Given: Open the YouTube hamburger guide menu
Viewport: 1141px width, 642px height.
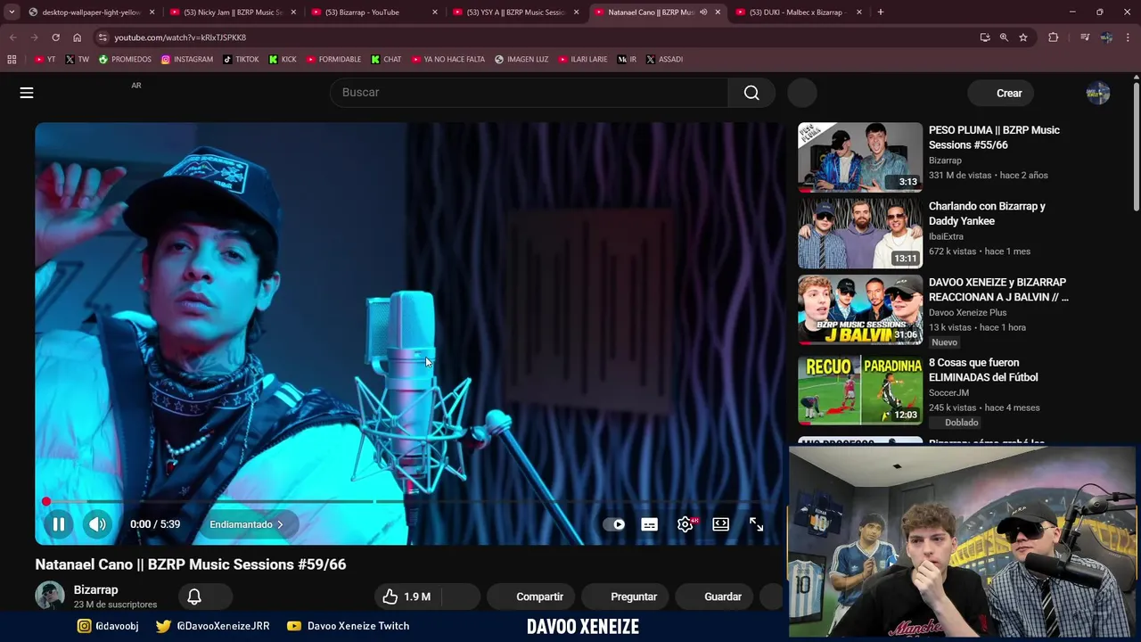Looking at the screenshot, I should [27, 93].
